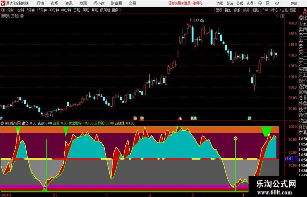This screenshot has height=197, width=307.
Task: Toggle the left sidebar panel icon
Action: [3, 10]
